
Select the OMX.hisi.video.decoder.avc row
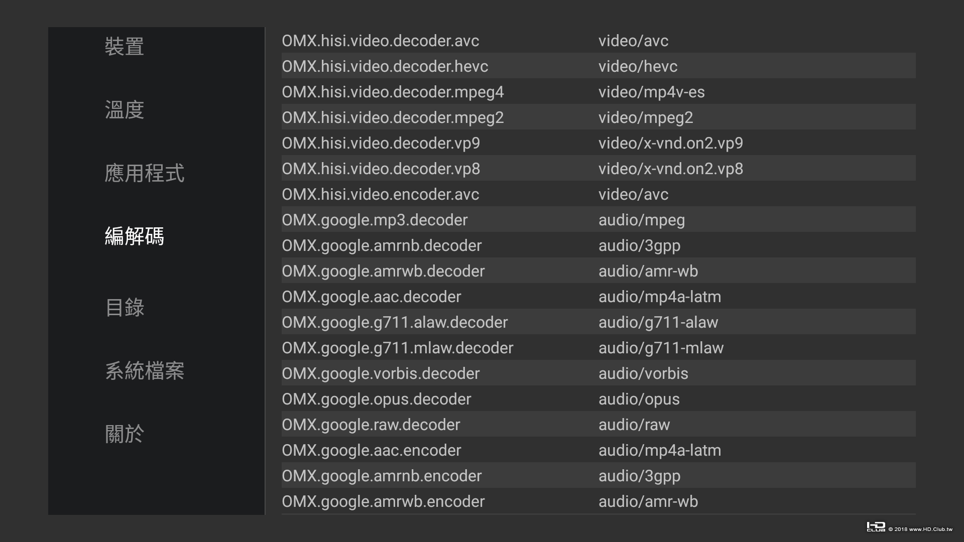tap(380, 41)
